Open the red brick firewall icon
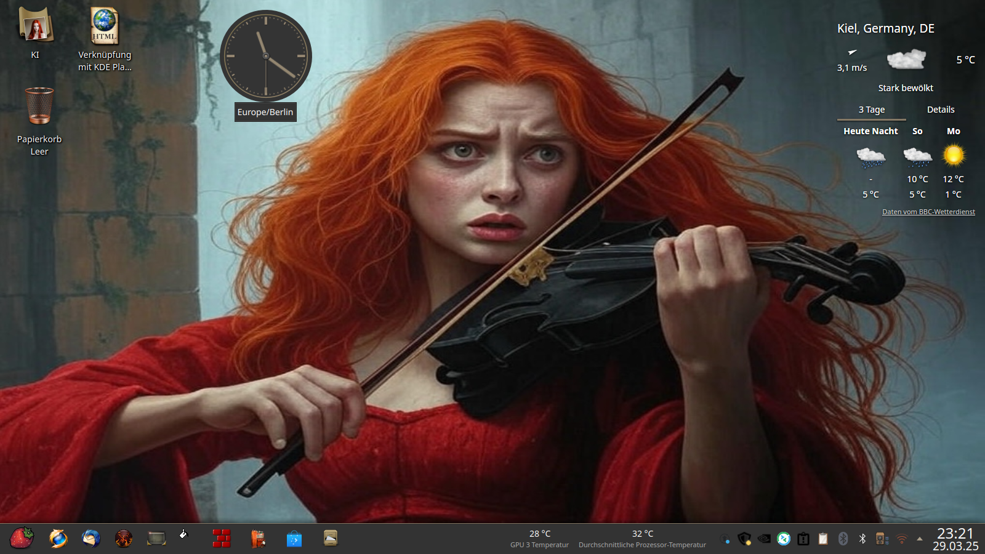The image size is (985, 554). pos(221,539)
